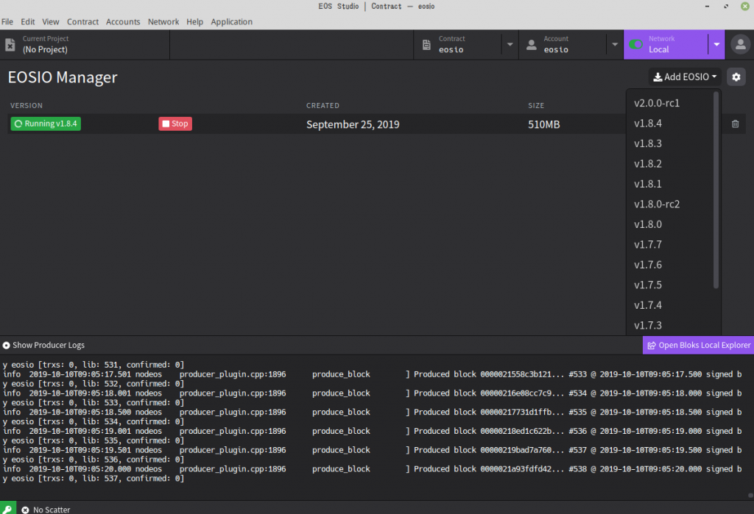Click the Contract document icon
This screenshot has height=514, width=754.
tap(426, 45)
